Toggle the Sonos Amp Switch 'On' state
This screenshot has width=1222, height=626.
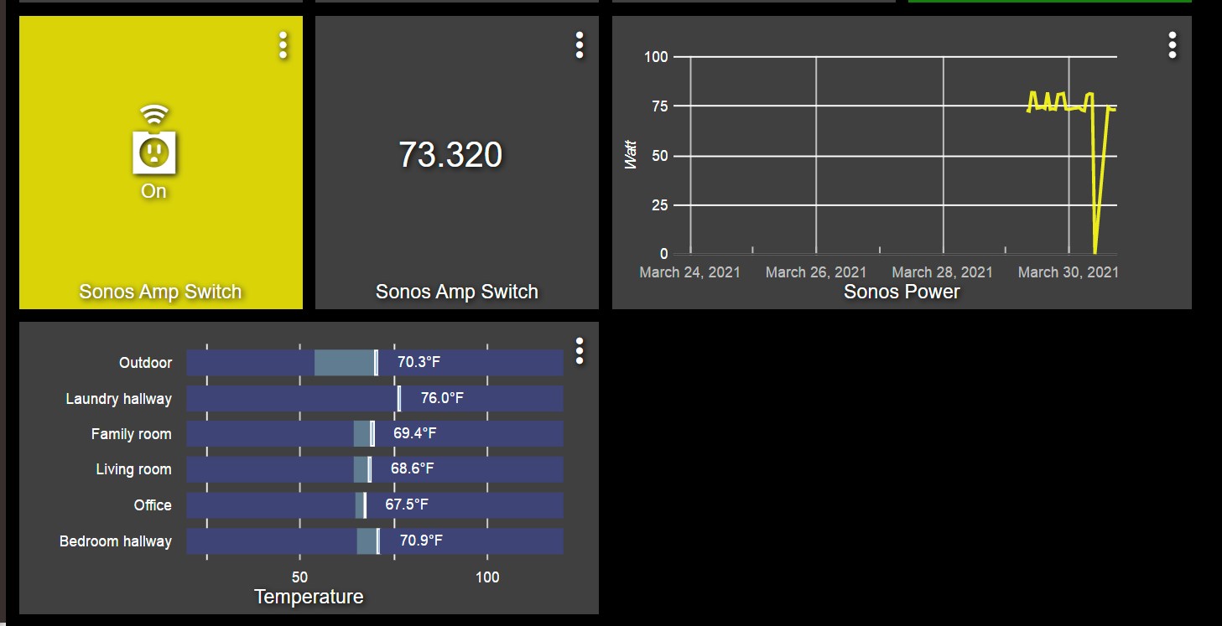[153, 191]
